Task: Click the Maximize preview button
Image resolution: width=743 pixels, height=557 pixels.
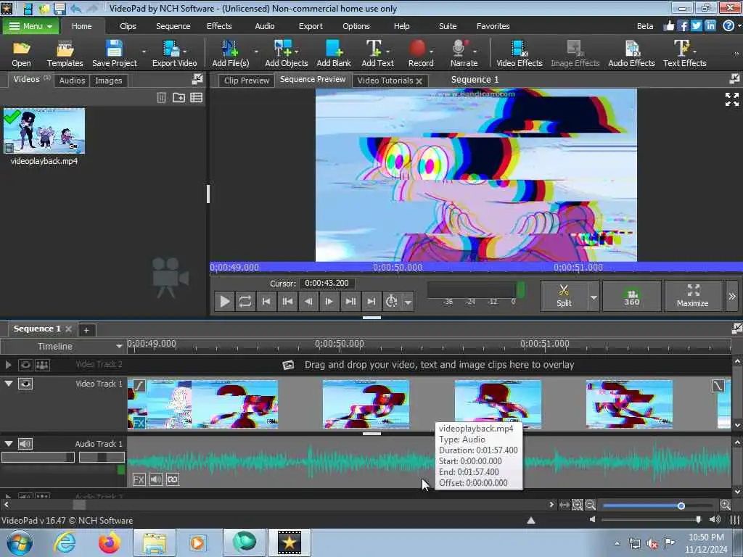Action: (x=693, y=296)
